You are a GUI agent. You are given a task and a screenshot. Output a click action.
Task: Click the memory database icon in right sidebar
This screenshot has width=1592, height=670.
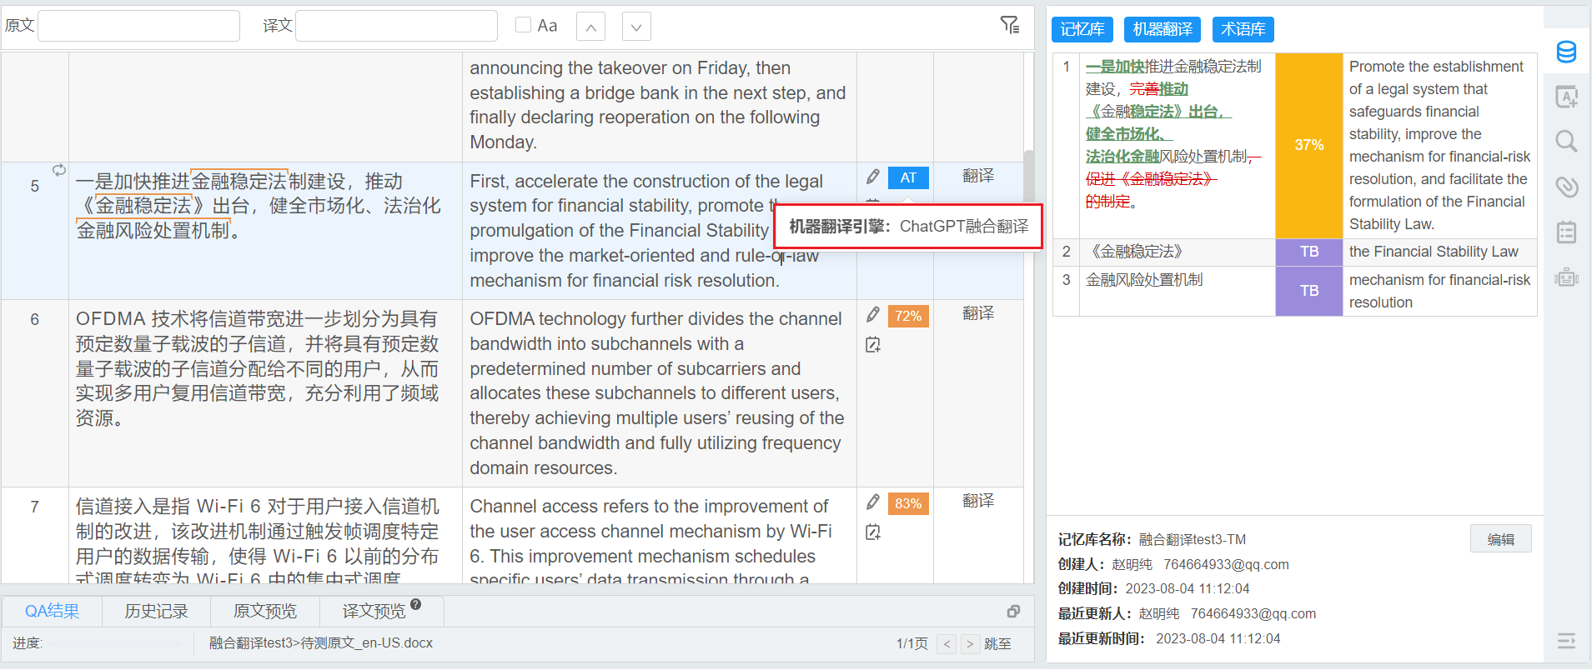click(x=1566, y=52)
